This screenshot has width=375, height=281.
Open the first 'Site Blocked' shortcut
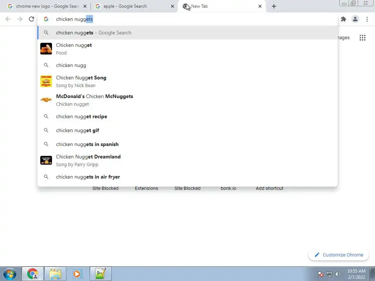pyautogui.click(x=105, y=188)
